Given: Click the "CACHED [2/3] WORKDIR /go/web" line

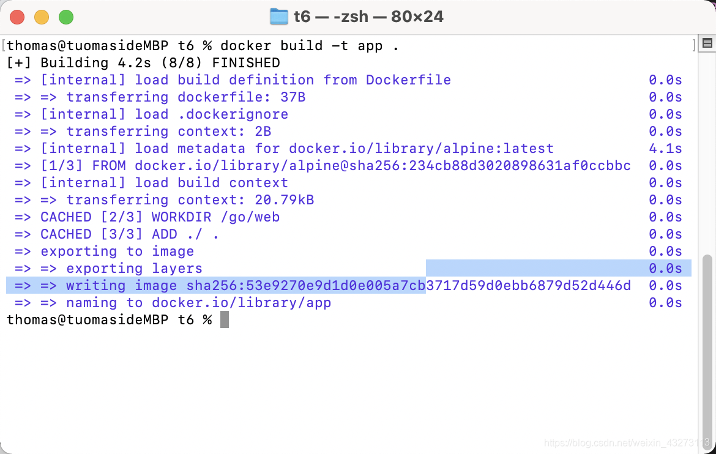Looking at the screenshot, I should [x=160, y=217].
